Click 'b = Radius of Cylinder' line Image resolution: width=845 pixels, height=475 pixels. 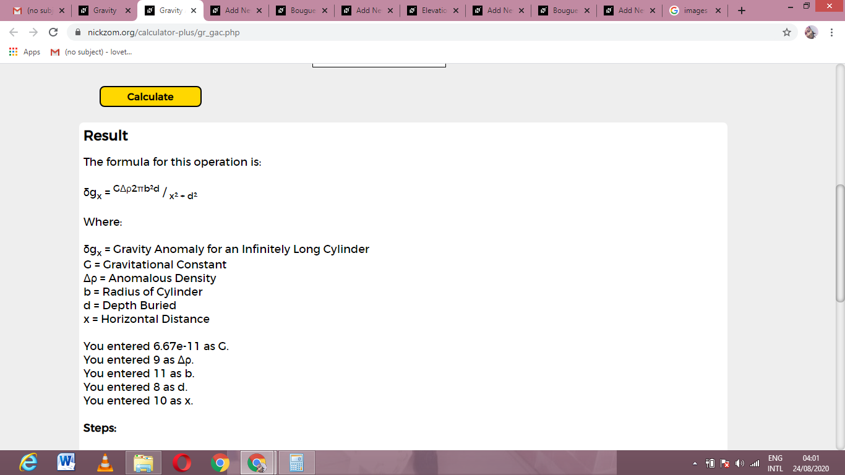[143, 292]
